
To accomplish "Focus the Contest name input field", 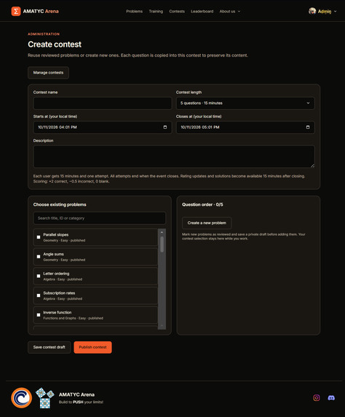I will [103, 103].
